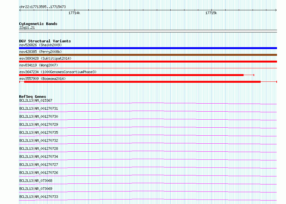Click the esv3893428 (Suktitipat2014) label
Viewport: 286px width, 204px height.
45,58
